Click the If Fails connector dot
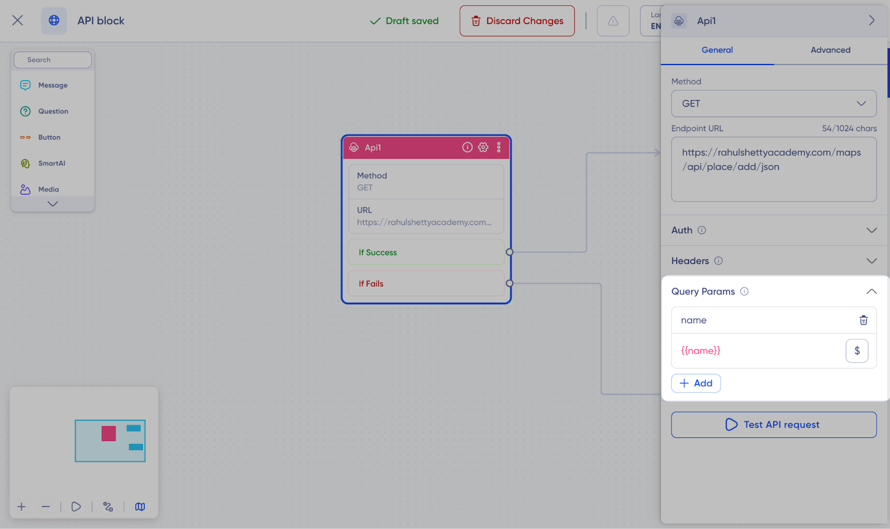Screen dimensions: 890x529 [x=510, y=284]
